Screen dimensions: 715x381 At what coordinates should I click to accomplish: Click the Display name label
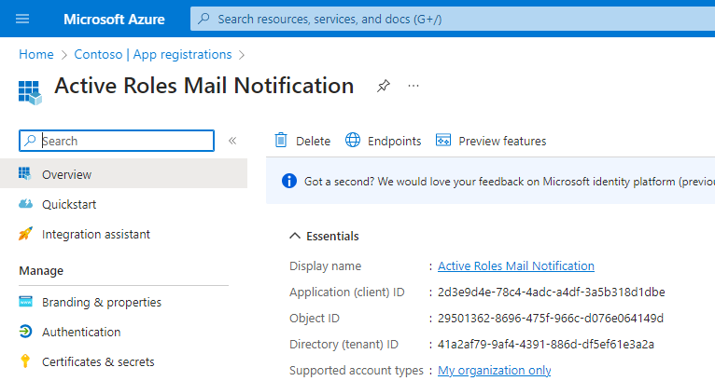(325, 265)
